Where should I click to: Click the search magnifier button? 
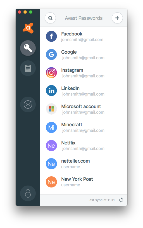pyautogui.click(x=50, y=18)
